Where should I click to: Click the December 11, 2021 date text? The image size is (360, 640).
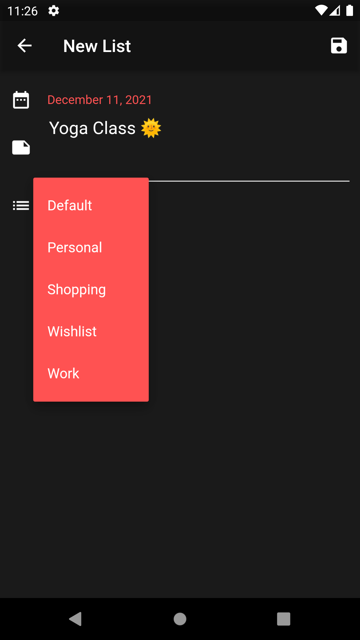pos(100,100)
